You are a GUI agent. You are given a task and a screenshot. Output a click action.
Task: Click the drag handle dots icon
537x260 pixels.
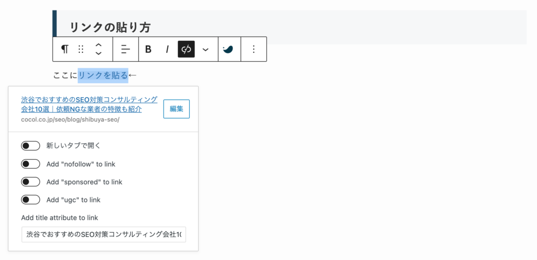pyautogui.click(x=81, y=49)
